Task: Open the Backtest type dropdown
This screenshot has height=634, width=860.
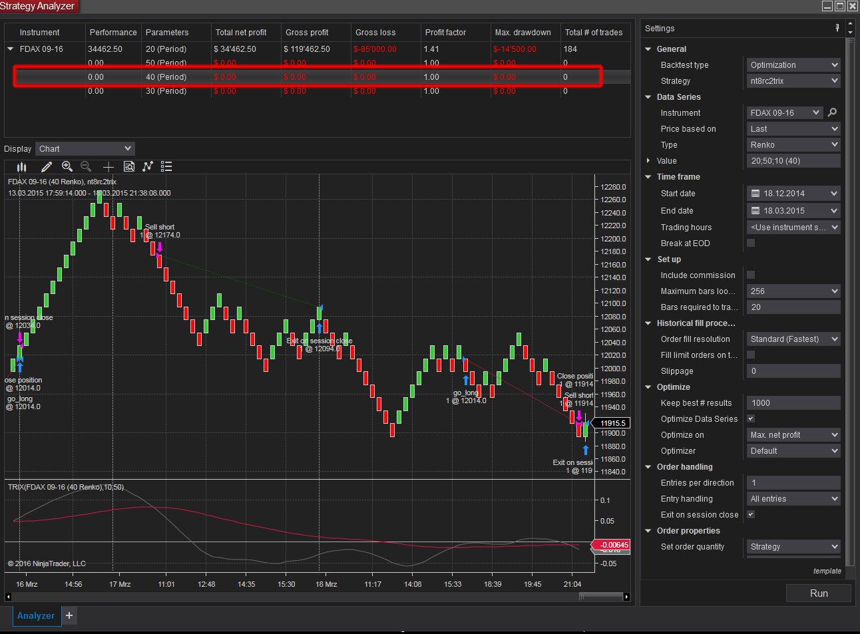Action: [793, 65]
